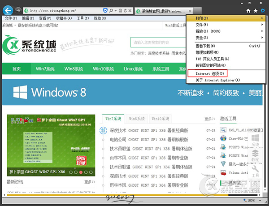This screenshot has height=206, width=269.
Task: Select F12 开发人员工具(L)
Action: coord(226,59)
